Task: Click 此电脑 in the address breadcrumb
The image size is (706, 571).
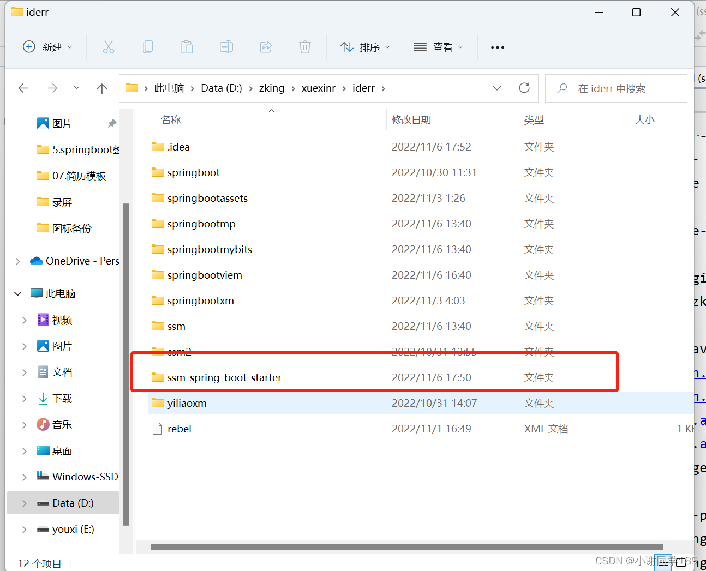Action: click(169, 88)
